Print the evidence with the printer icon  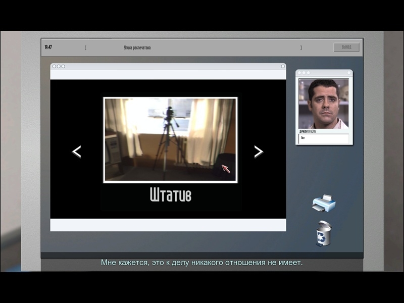(x=324, y=203)
